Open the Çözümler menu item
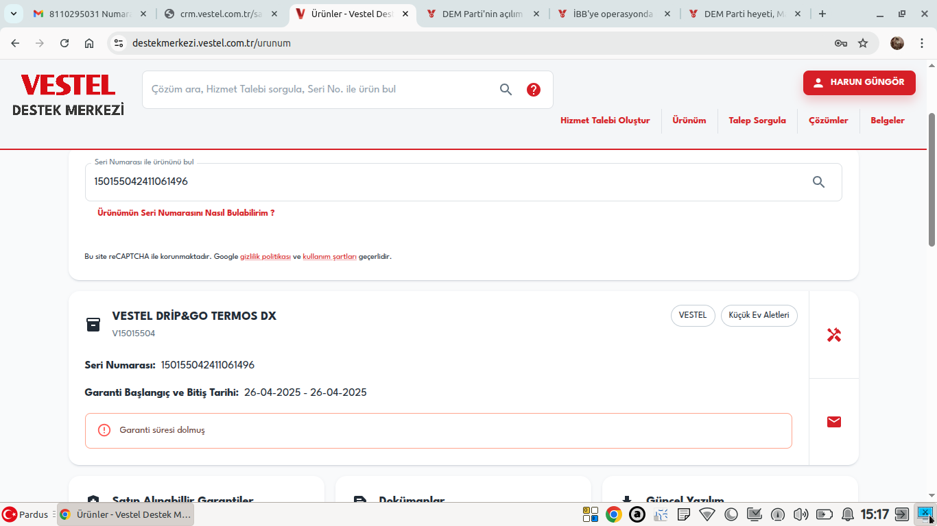This screenshot has height=526, width=937. click(829, 121)
